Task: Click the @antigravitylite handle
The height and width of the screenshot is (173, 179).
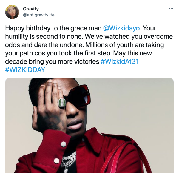Action: [39, 15]
